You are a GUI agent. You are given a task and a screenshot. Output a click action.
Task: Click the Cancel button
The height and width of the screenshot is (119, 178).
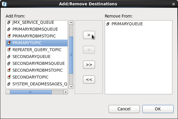tap(124, 109)
